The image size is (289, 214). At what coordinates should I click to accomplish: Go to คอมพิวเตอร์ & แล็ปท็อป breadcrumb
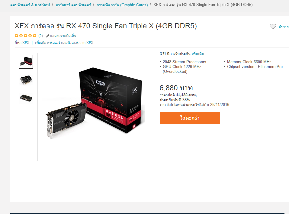point(30,5)
